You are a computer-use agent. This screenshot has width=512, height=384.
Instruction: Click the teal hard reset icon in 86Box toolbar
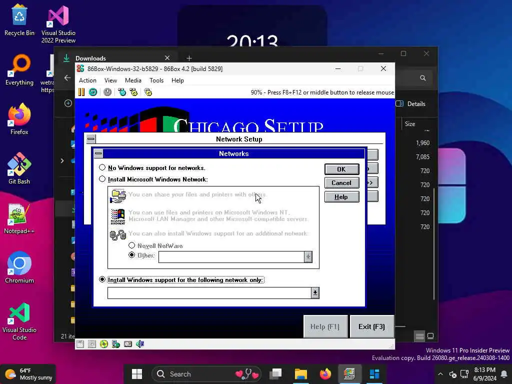[x=93, y=92]
